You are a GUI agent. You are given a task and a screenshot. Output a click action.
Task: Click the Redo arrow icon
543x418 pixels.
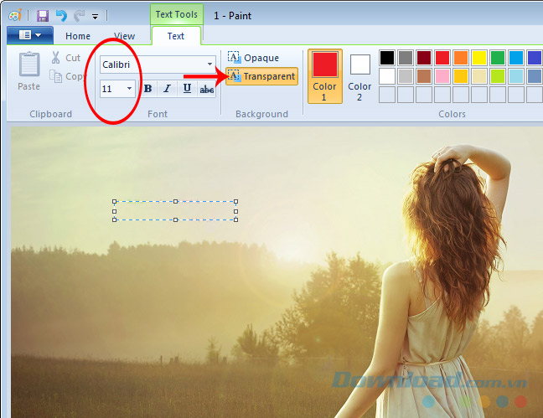(79, 15)
